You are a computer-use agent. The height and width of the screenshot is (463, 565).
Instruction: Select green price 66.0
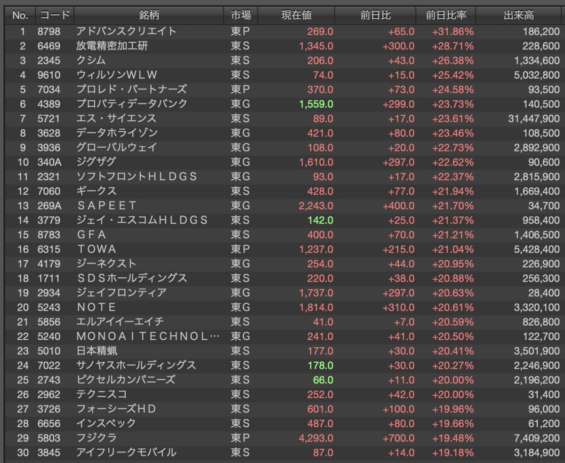[x=323, y=380]
